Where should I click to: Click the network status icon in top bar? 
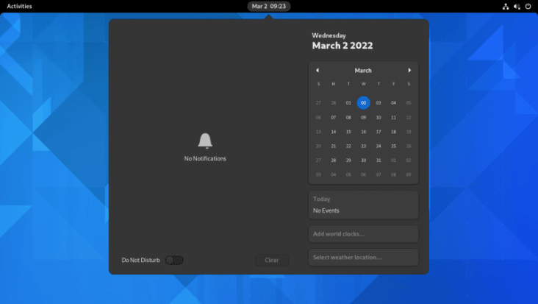[x=506, y=6]
